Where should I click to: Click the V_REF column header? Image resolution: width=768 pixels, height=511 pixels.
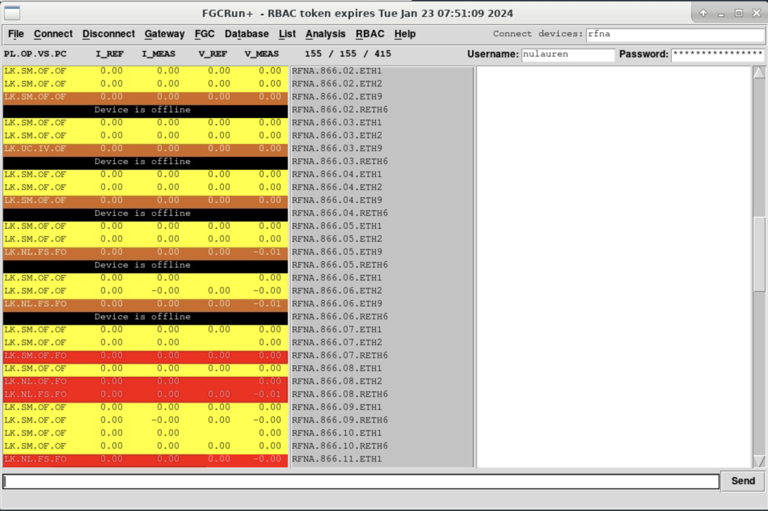(x=213, y=54)
